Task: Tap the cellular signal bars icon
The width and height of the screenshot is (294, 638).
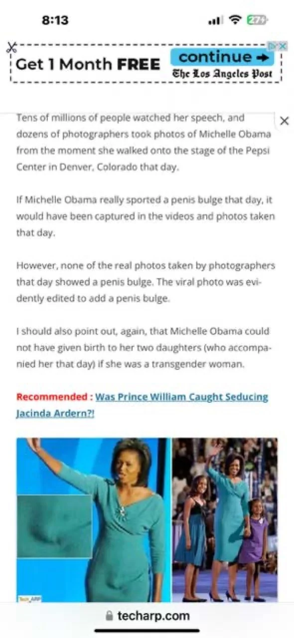Action: 215,21
